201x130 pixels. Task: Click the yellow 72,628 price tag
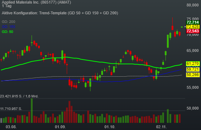(x=193, y=27)
